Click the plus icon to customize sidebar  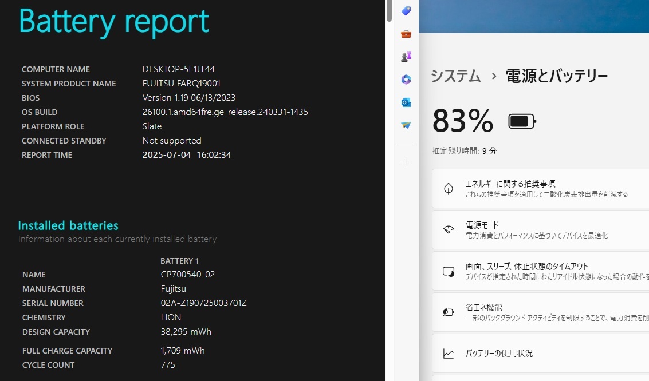point(406,162)
